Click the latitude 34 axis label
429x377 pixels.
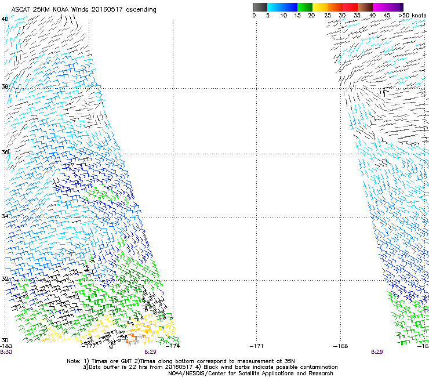[5, 216]
